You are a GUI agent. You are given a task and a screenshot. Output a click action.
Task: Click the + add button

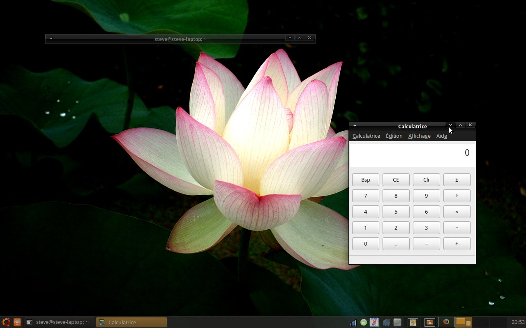point(457,244)
